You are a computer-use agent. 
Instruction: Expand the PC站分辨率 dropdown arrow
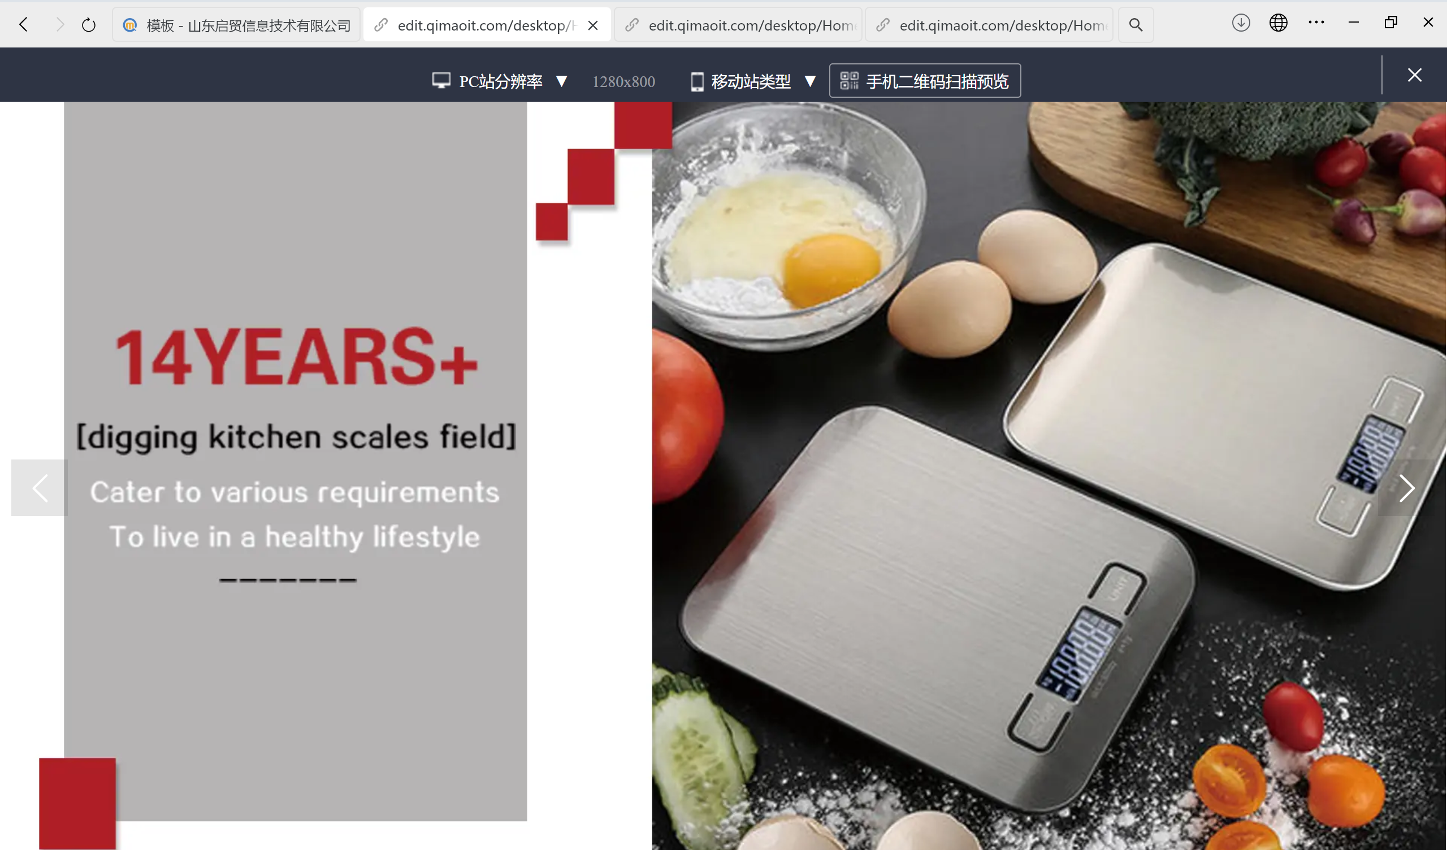tap(562, 81)
